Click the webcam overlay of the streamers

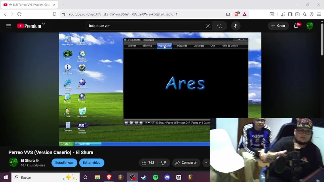point(267,150)
